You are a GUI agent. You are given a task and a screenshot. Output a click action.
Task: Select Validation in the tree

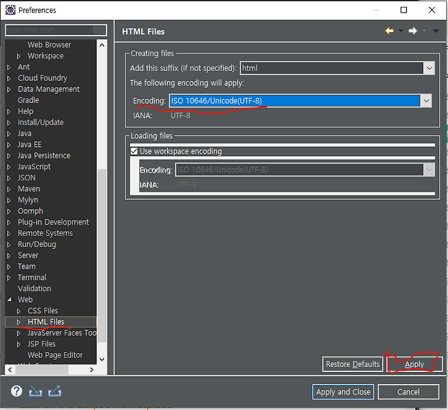coord(34,289)
